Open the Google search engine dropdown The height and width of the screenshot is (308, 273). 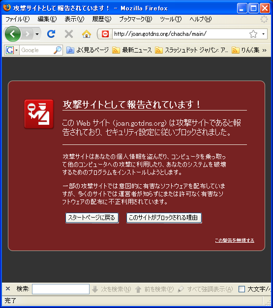click(x=12, y=50)
